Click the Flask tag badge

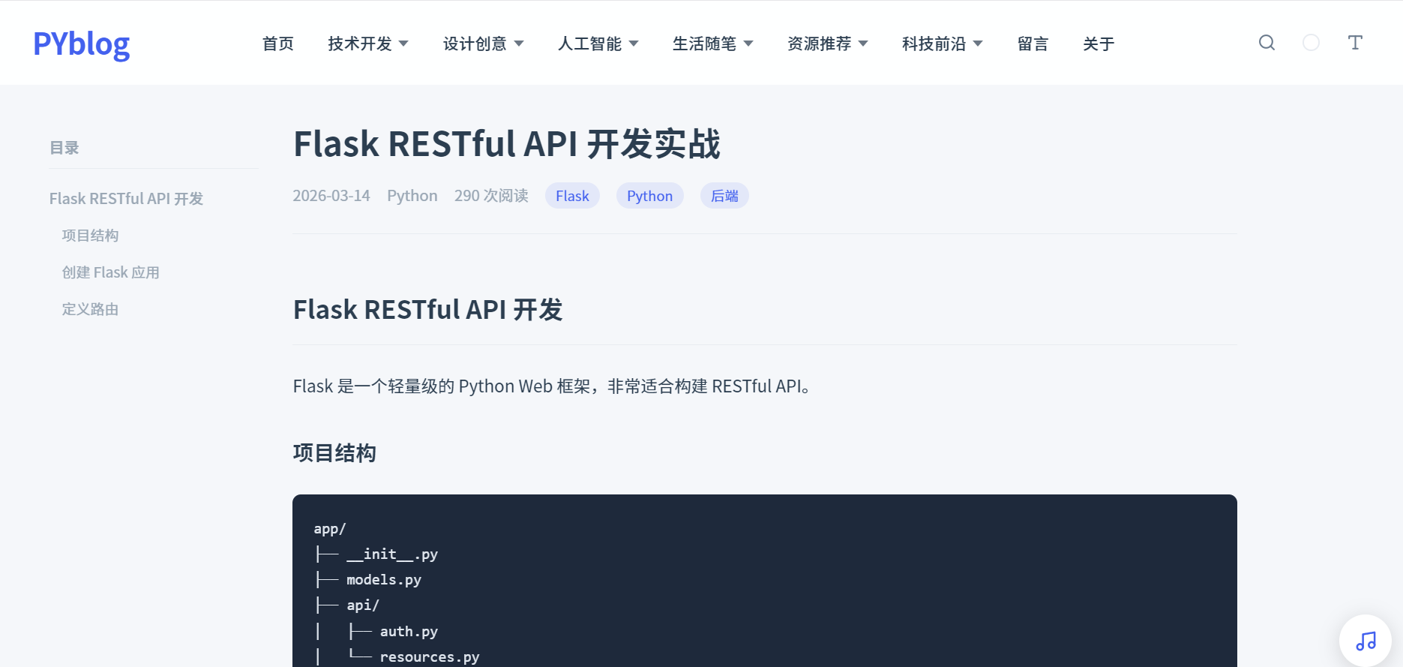pos(572,196)
